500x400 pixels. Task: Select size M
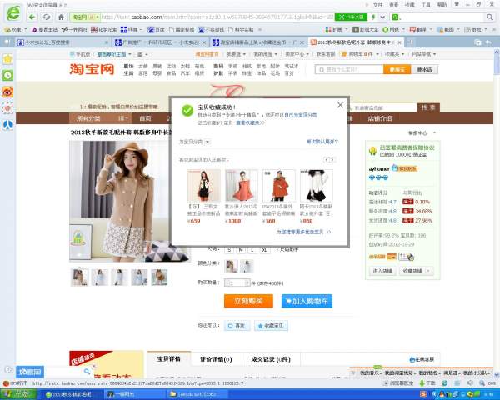point(241,250)
